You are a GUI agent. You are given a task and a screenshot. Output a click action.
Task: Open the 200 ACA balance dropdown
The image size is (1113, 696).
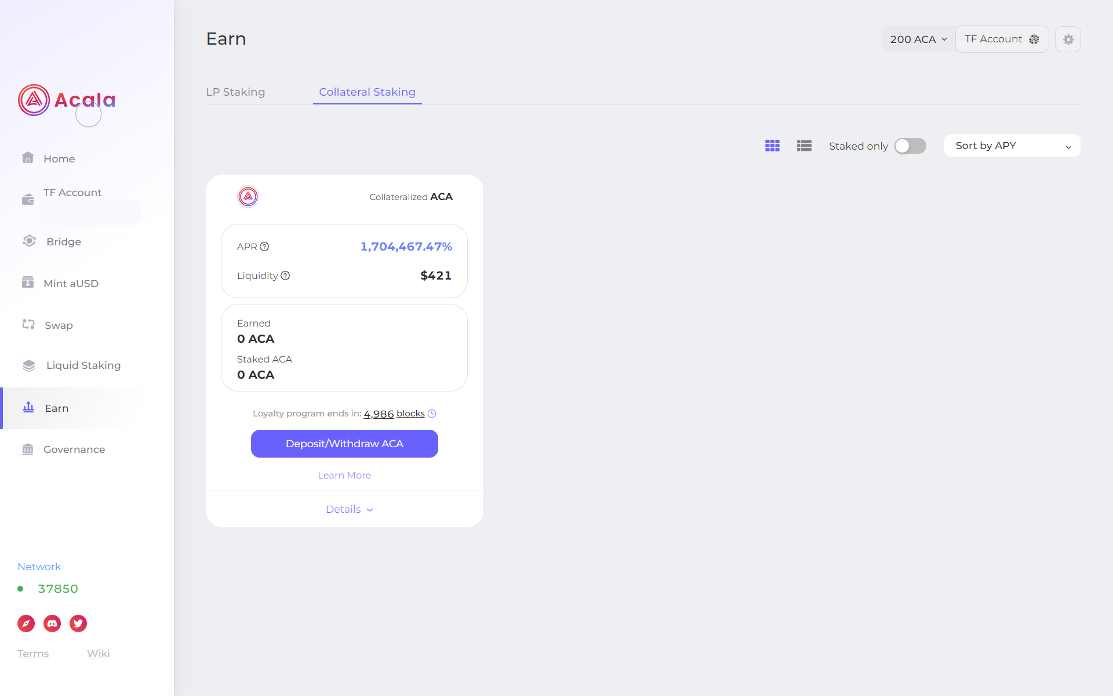(x=916, y=38)
